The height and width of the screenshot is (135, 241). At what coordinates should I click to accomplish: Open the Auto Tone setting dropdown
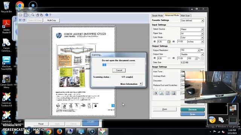tap(183, 72)
